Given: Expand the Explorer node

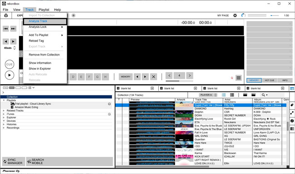Looking at the screenshot, I should pos(4,118).
